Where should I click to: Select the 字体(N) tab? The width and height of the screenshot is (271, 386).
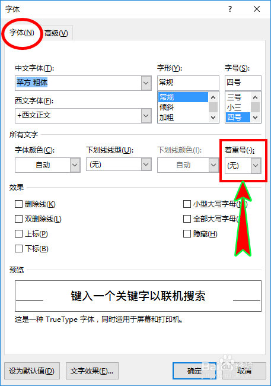tap(22, 33)
